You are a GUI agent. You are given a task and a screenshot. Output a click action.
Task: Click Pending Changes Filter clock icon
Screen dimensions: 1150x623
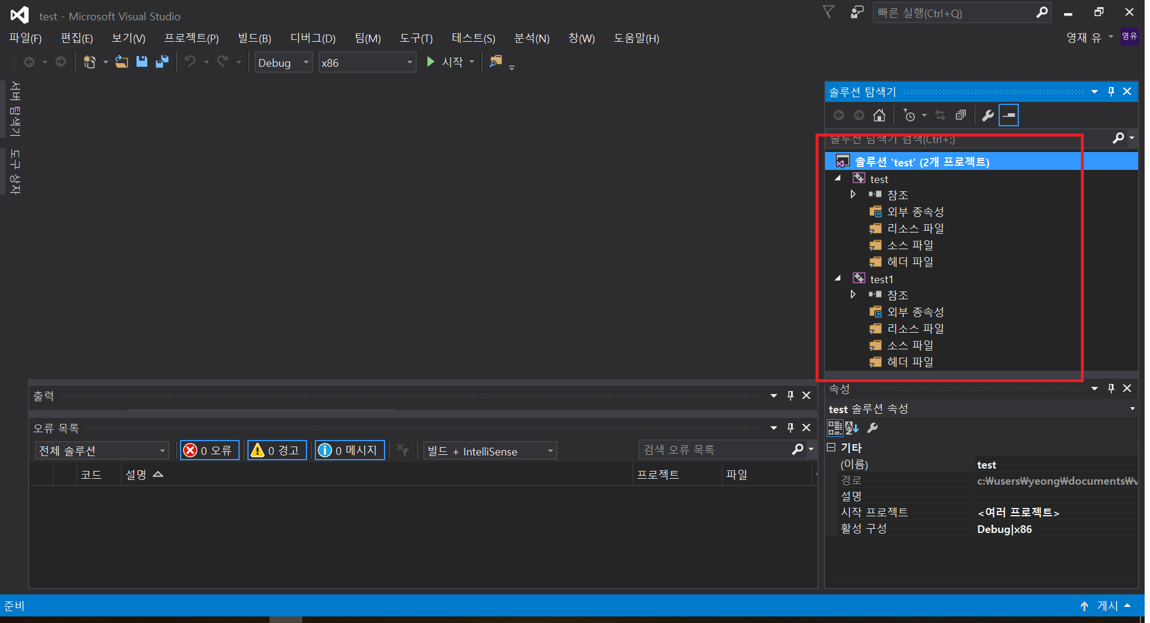910,116
